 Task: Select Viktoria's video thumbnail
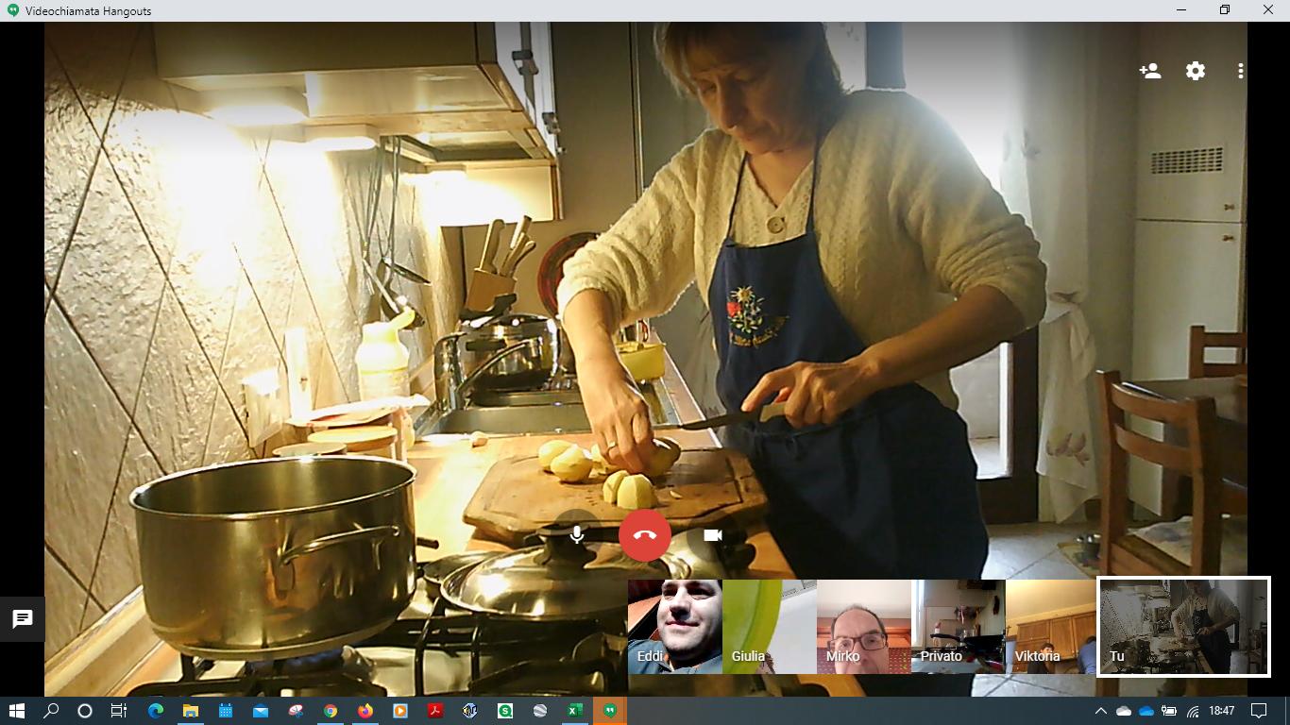point(1051,627)
